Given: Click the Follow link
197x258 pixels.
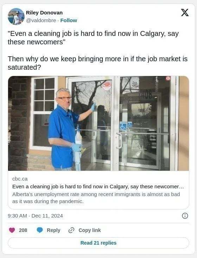Looking at the screenshot, I should pos(69,20).
